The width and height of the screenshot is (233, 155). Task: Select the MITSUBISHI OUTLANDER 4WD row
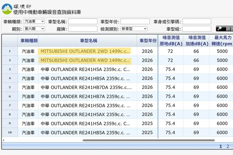118,60
